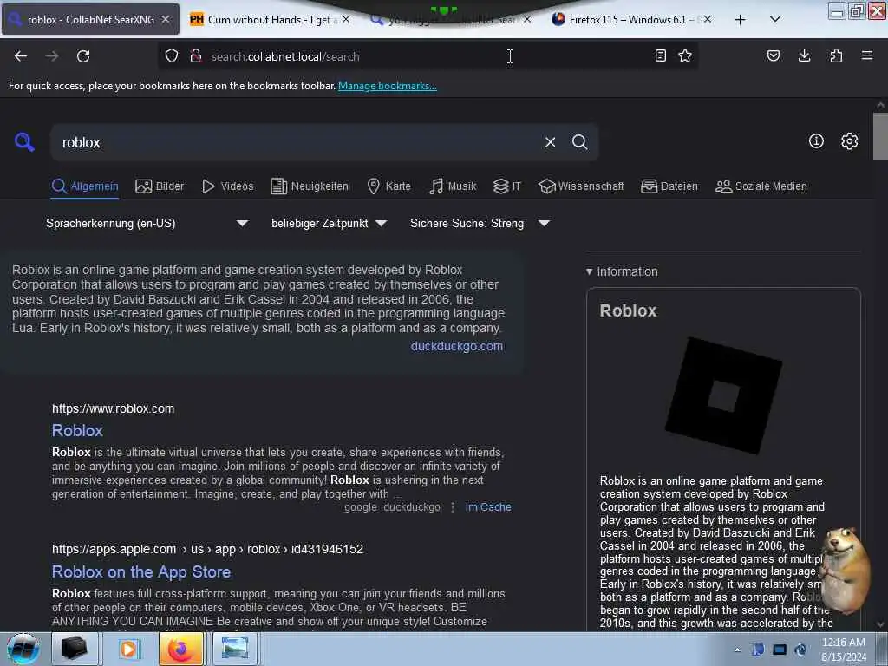Switch to the IT category

pos(506,186)
